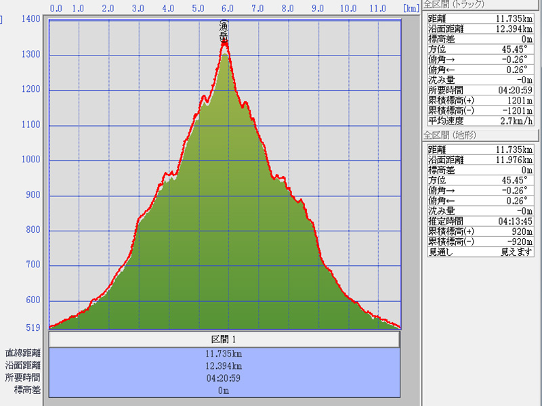The width and height of the screenshot is (542, 406).
Task: Click the [km] unit label on distance axis
Action: pos(411,9)
